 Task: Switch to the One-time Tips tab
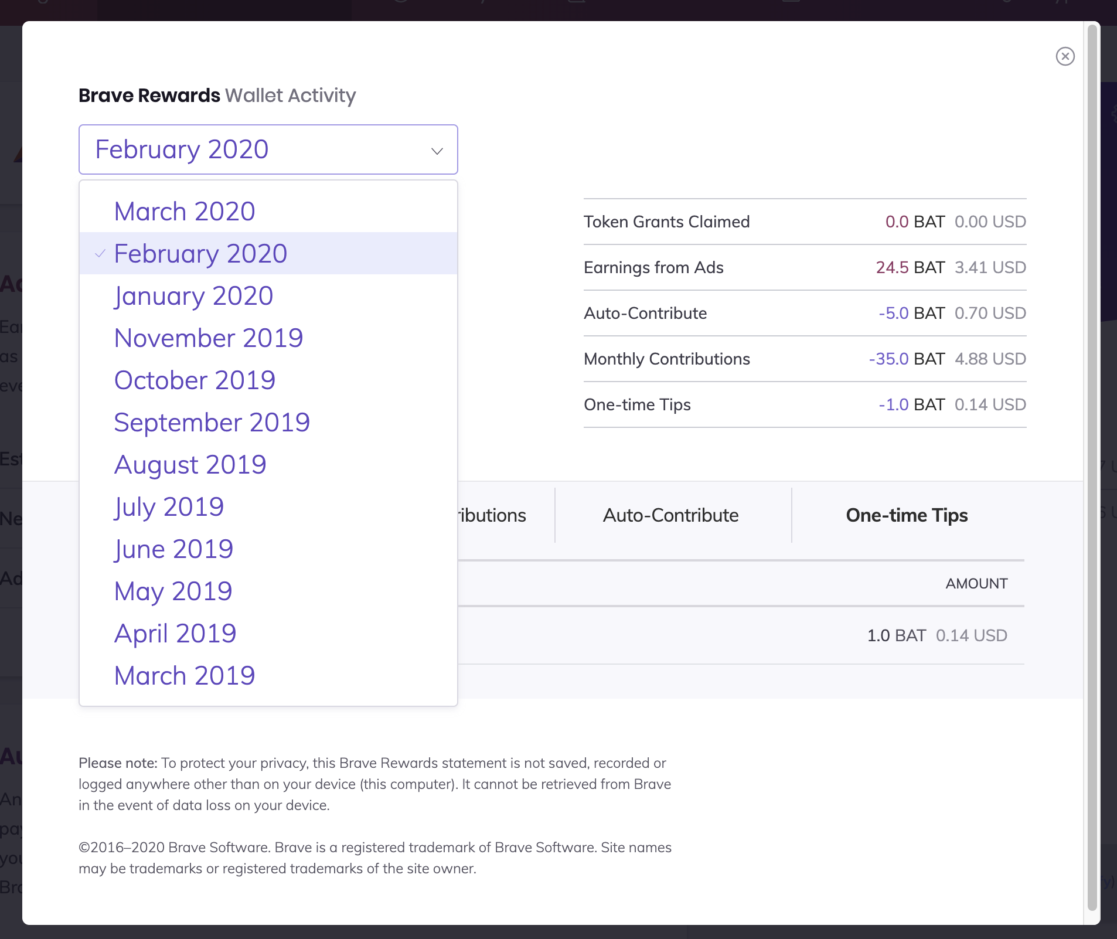click(x=906, y=516)
